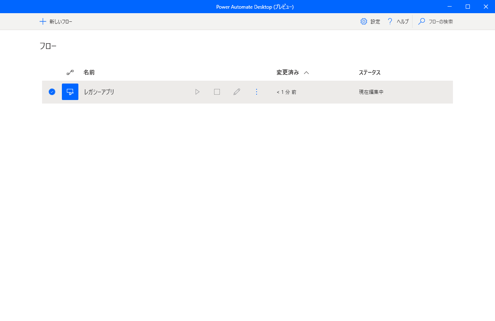495x321 pixels.
Task: Change sort order by clicking the up arrow
Action: point(306,72)
